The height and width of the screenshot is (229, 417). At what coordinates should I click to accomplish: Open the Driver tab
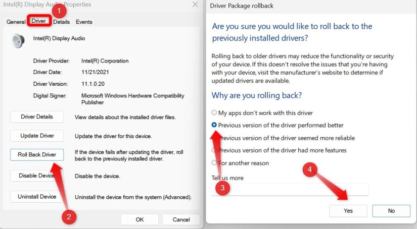click(39, 21)
